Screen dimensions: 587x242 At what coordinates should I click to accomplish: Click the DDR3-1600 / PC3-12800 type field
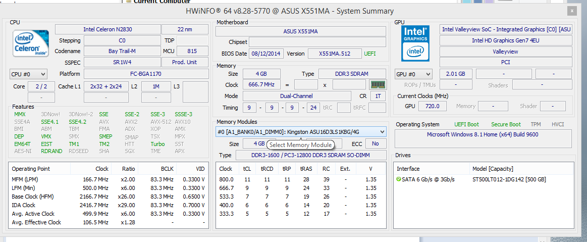coord(311,155)
